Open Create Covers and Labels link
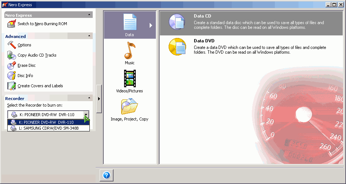Screen dimensions: 346x184 click(x=40, y=86)
